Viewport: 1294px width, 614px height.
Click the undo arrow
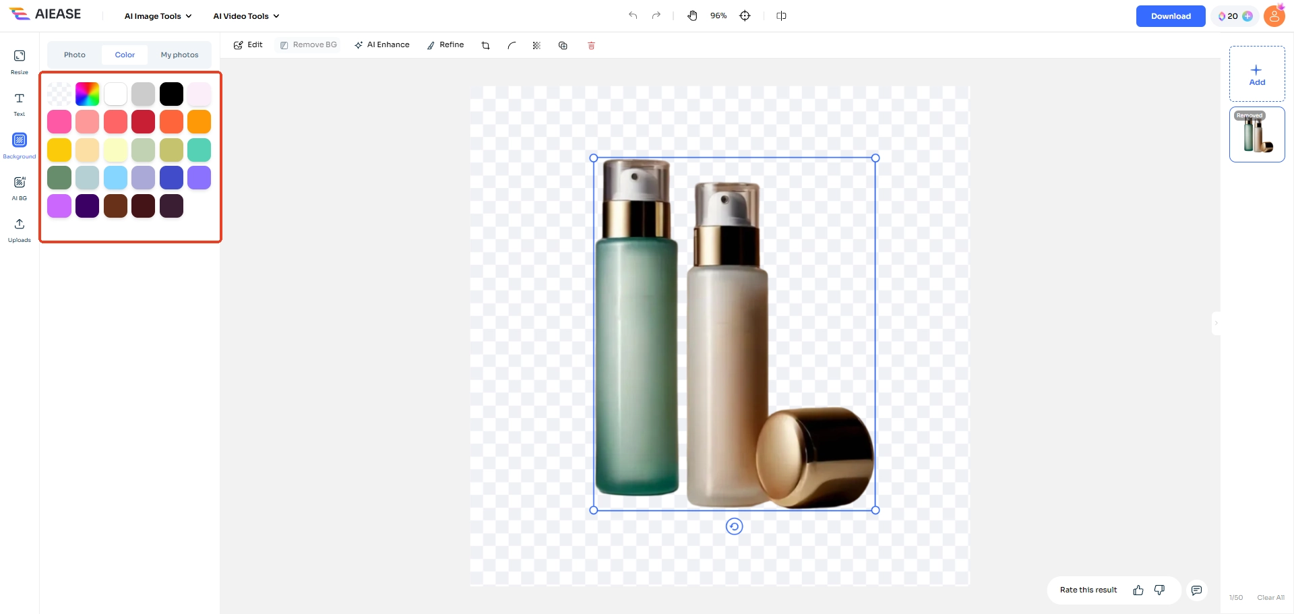point(633,16)
